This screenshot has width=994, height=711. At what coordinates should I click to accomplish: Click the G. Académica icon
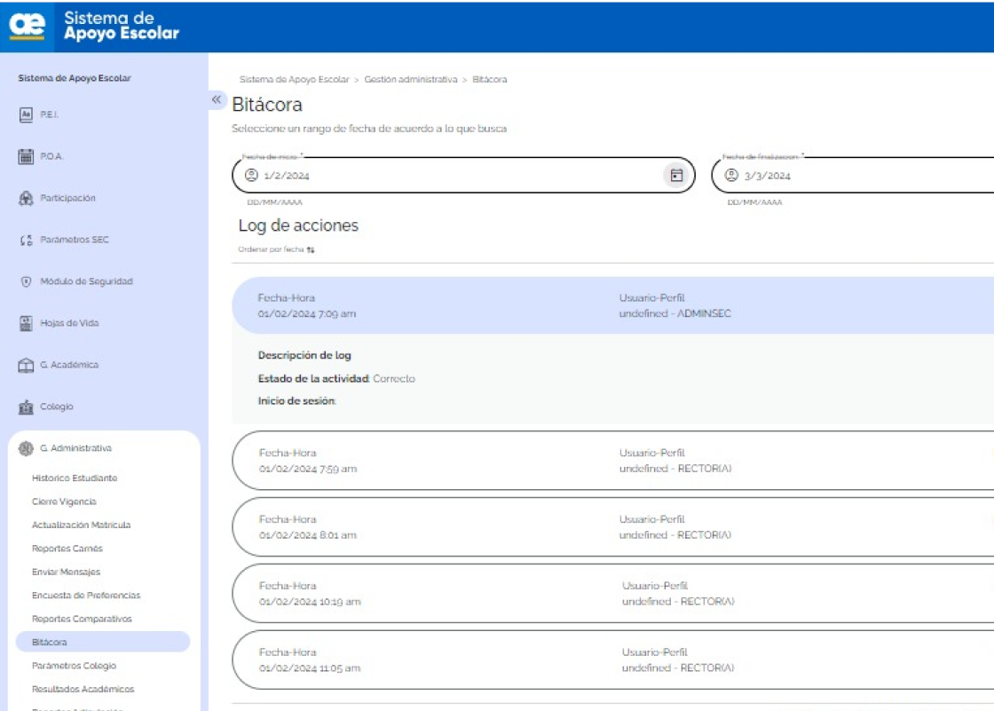26,366
